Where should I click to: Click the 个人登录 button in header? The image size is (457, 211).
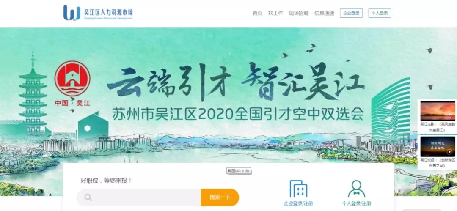(x=380, y=13)
